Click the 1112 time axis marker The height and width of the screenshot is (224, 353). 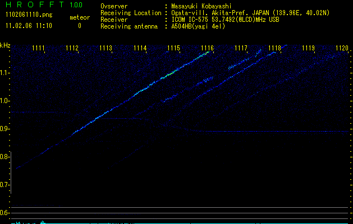coord(72,48)
